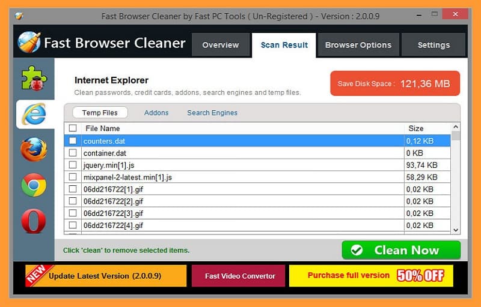Go to the Settings tab
This screenshot has height=307, width=481.
[x=434, y=45]
